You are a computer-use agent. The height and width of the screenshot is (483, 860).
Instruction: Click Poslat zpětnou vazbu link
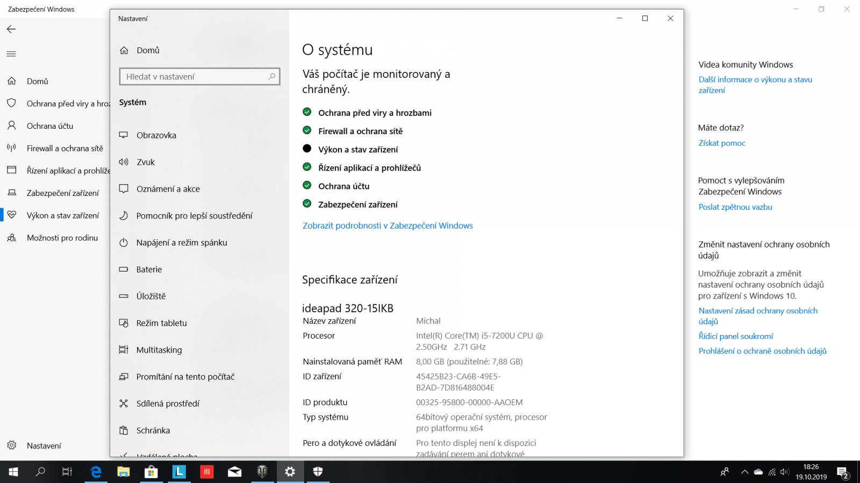(735, 207)
